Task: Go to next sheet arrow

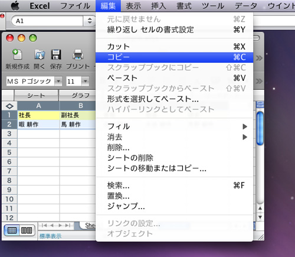Action: [60, 225]
